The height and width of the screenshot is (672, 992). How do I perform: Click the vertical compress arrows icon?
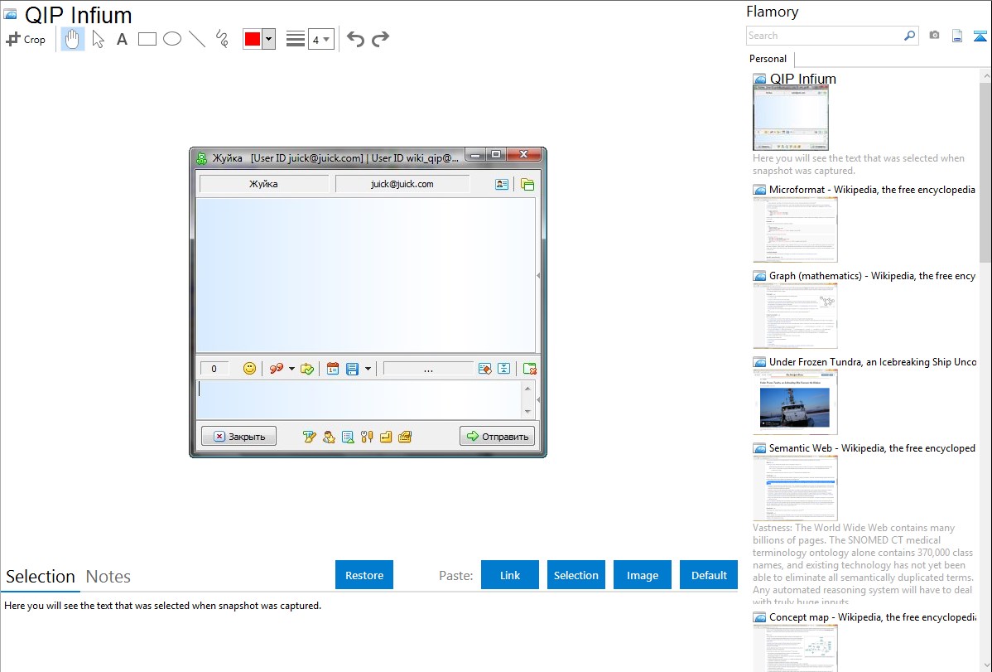[504, 369]
